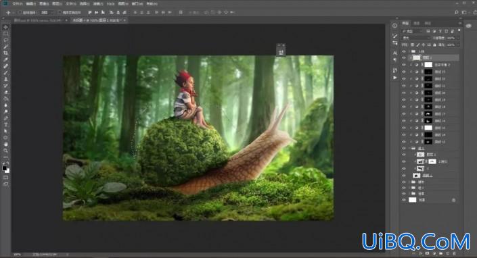
Task: Open the Filter menu
Action: tap(97, 4)
